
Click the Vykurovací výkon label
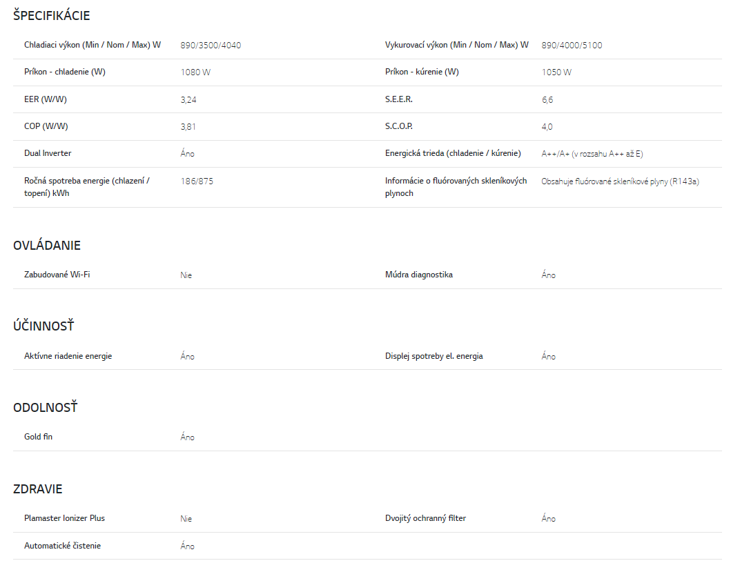[x=457, y=45]
